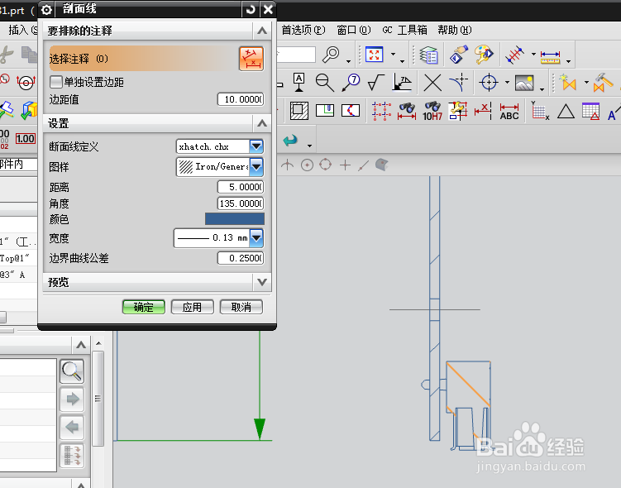Viewport: 621px width, 488px height.
Task: Select the ABC dimension text icon
Action: 509,112
